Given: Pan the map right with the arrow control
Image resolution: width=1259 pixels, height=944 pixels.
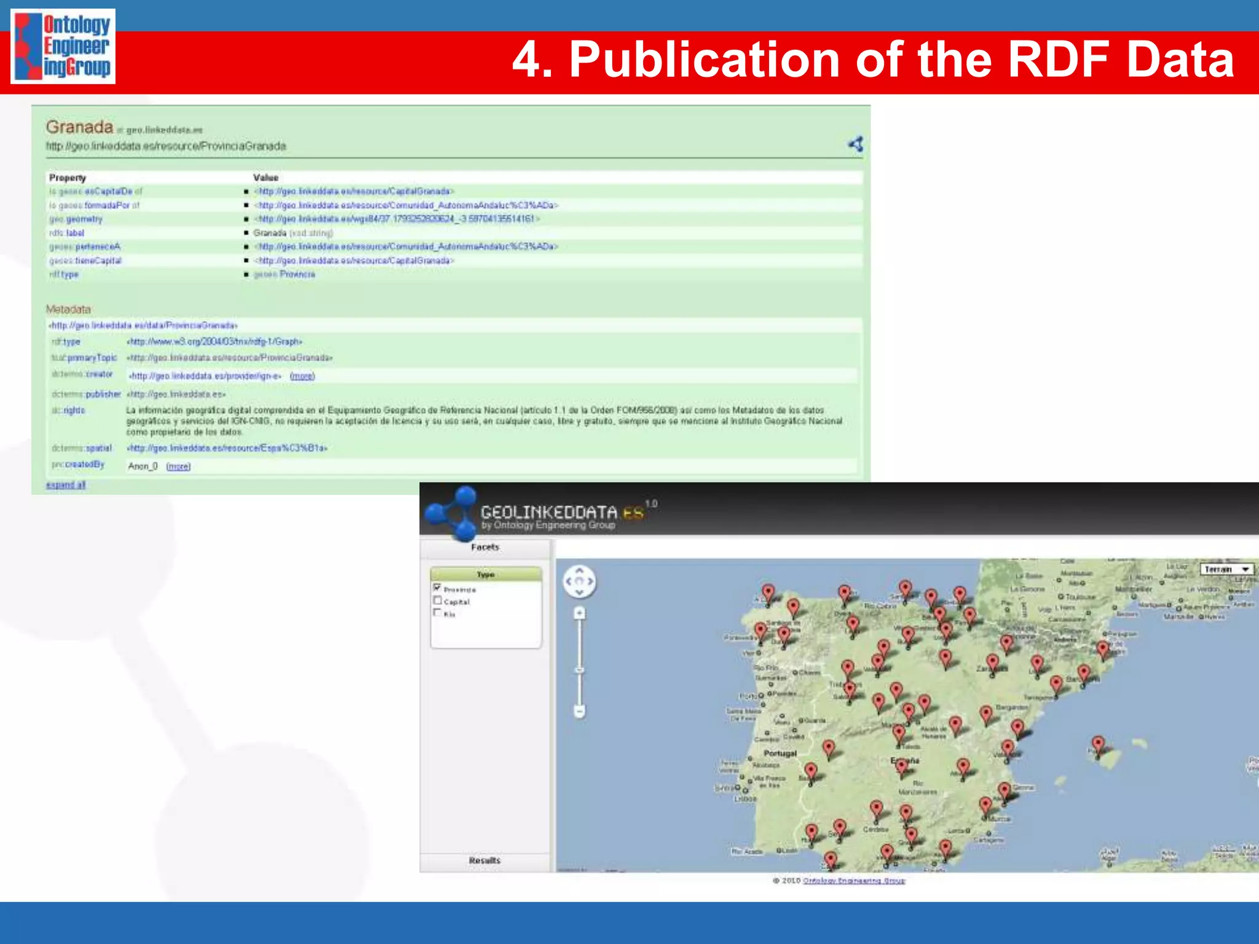Looking at the screenshot, I should 590,581.
